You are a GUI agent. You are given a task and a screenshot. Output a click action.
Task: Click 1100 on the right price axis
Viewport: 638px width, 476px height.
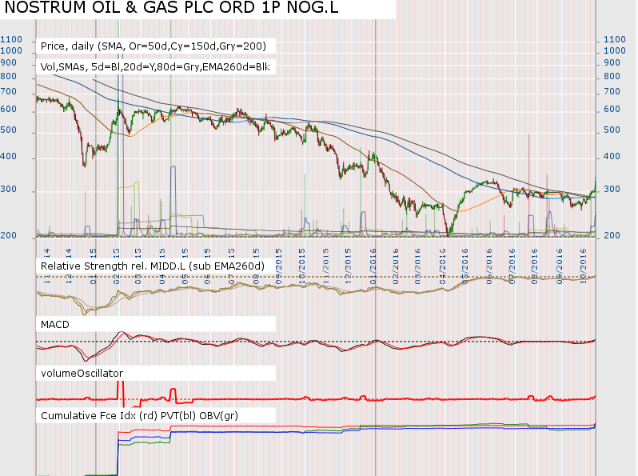tap(614, 39)
